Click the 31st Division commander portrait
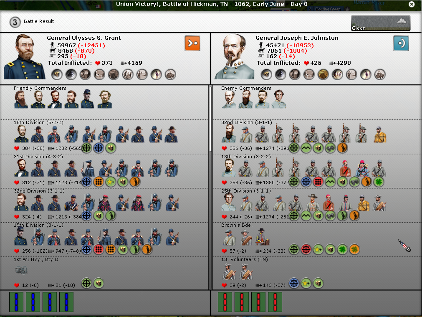The width and height of the screenshot is (422, 317). pyautogui.click(x=21, y=168)
